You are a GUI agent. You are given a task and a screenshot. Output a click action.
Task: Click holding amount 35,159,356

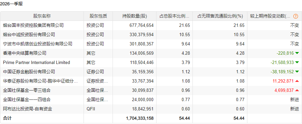[143, 72]
